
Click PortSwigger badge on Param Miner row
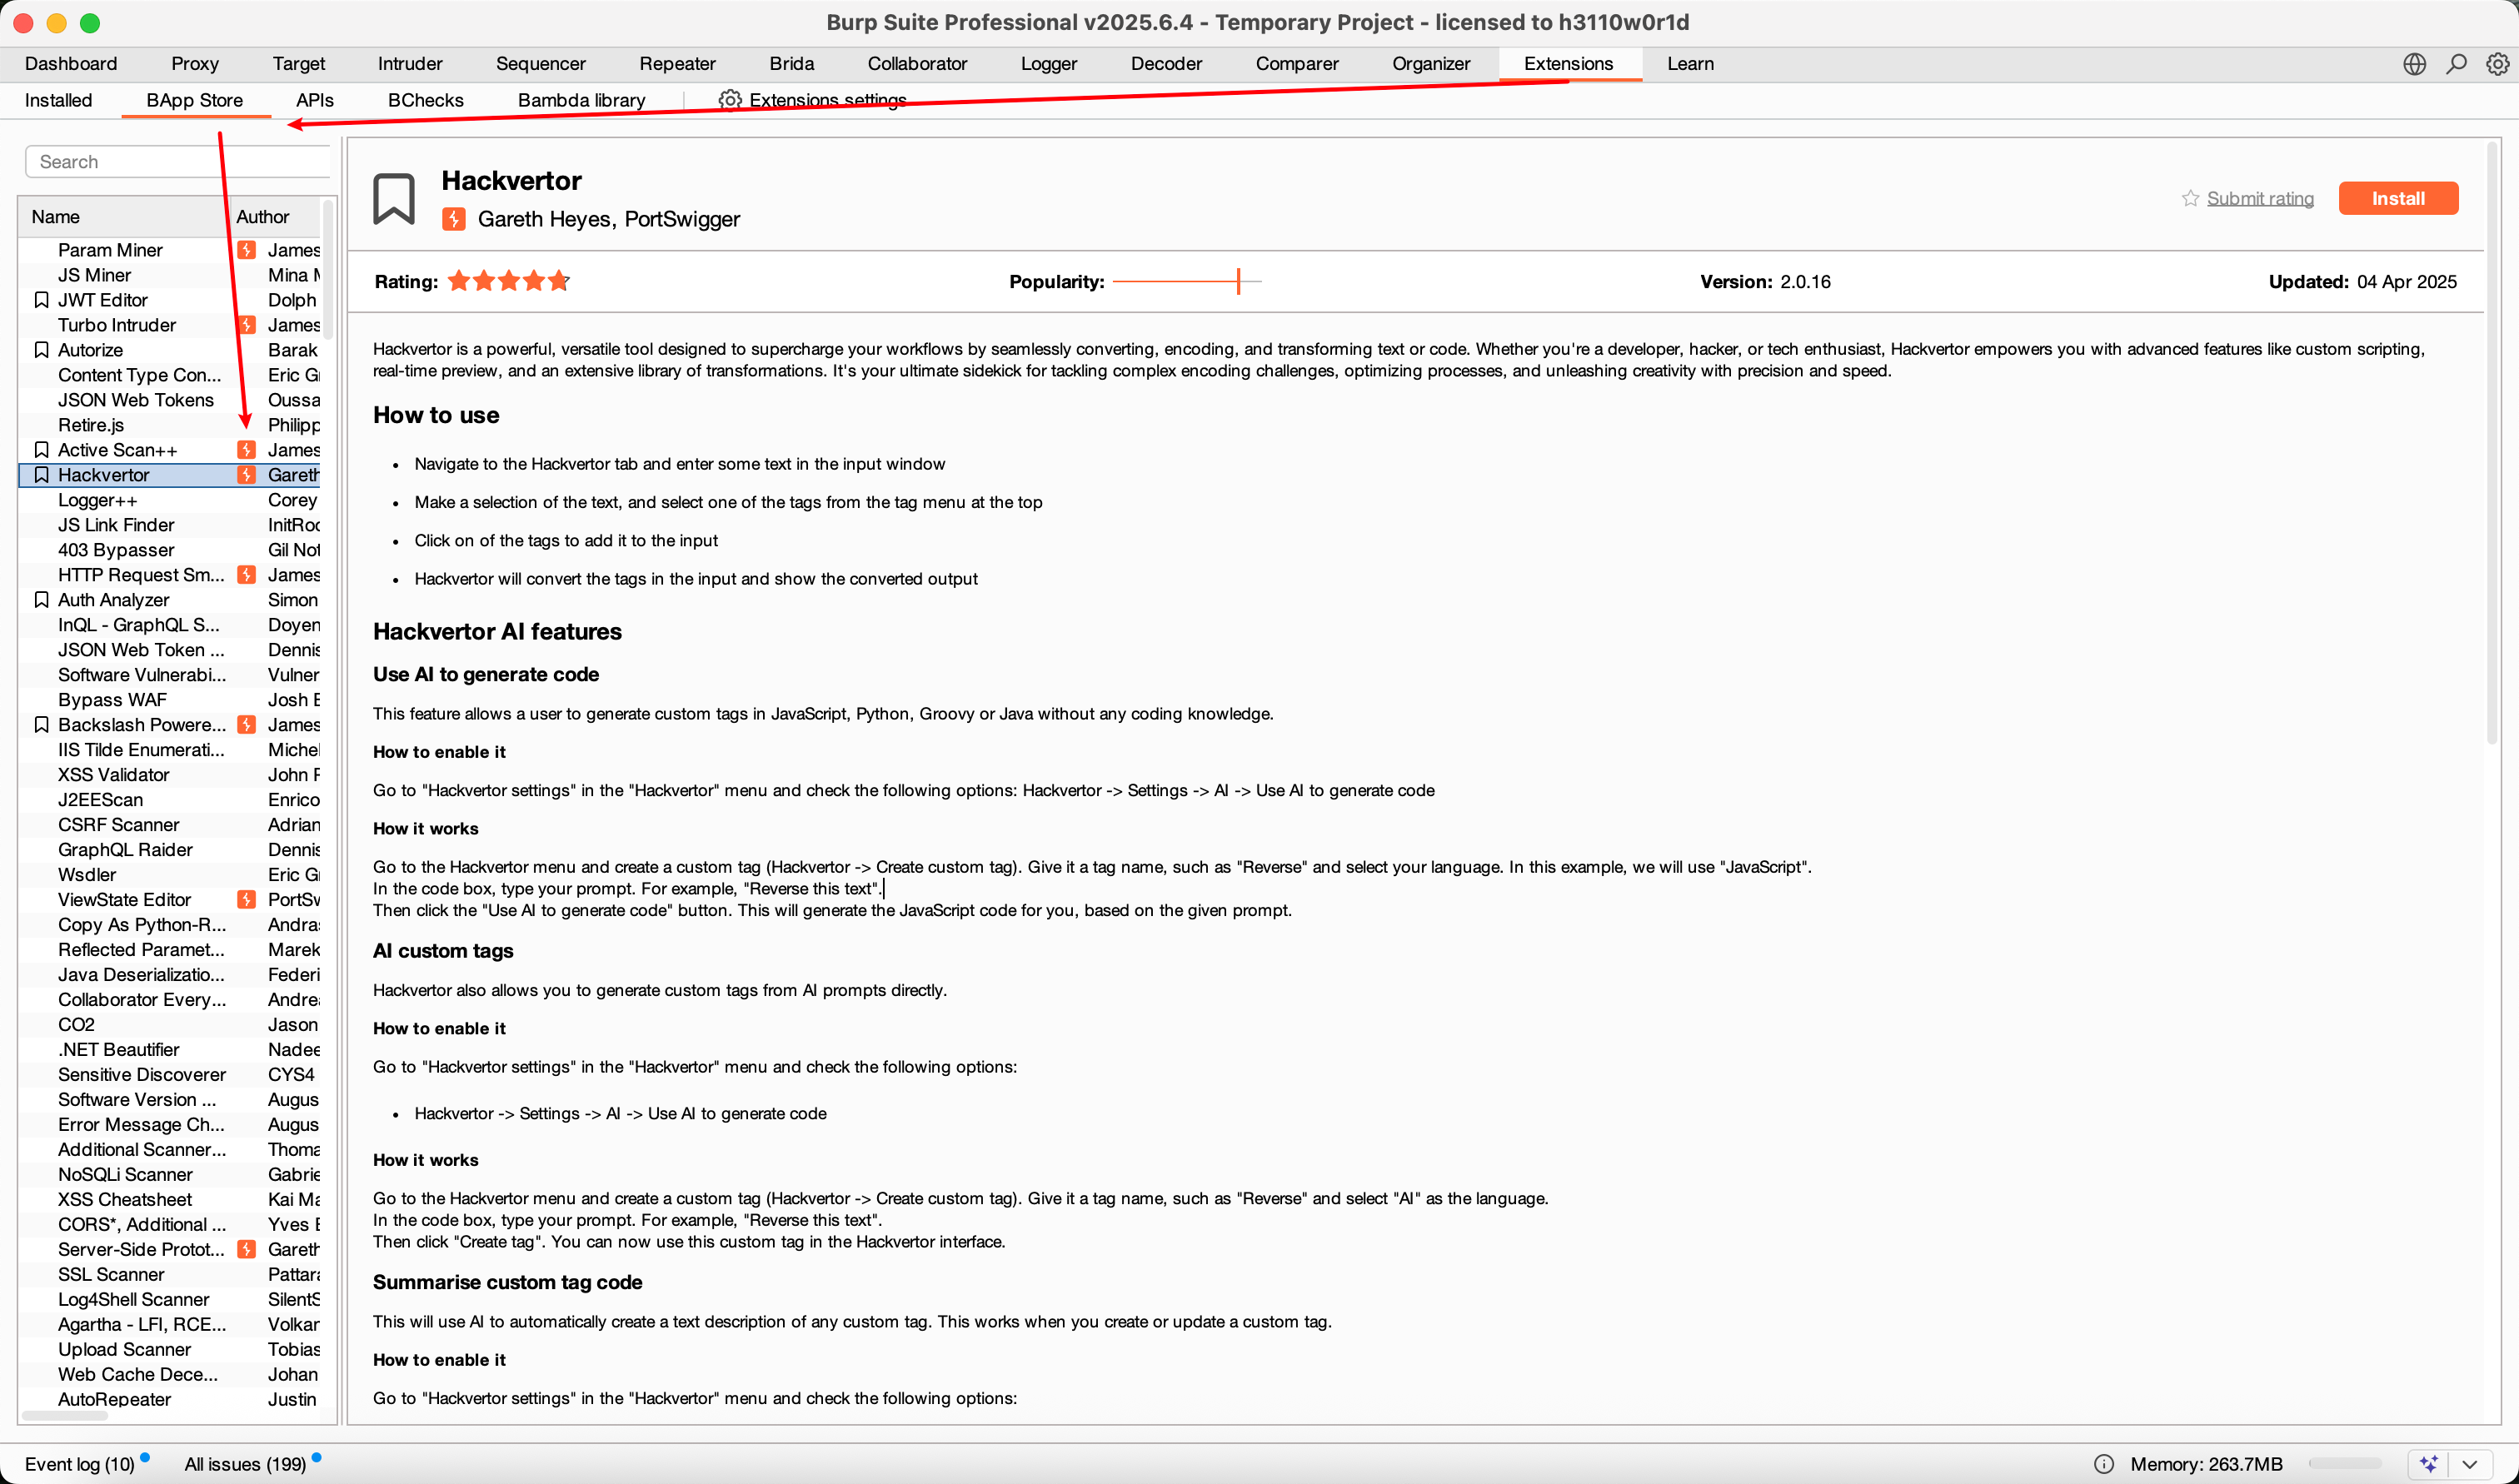[246, 250]
